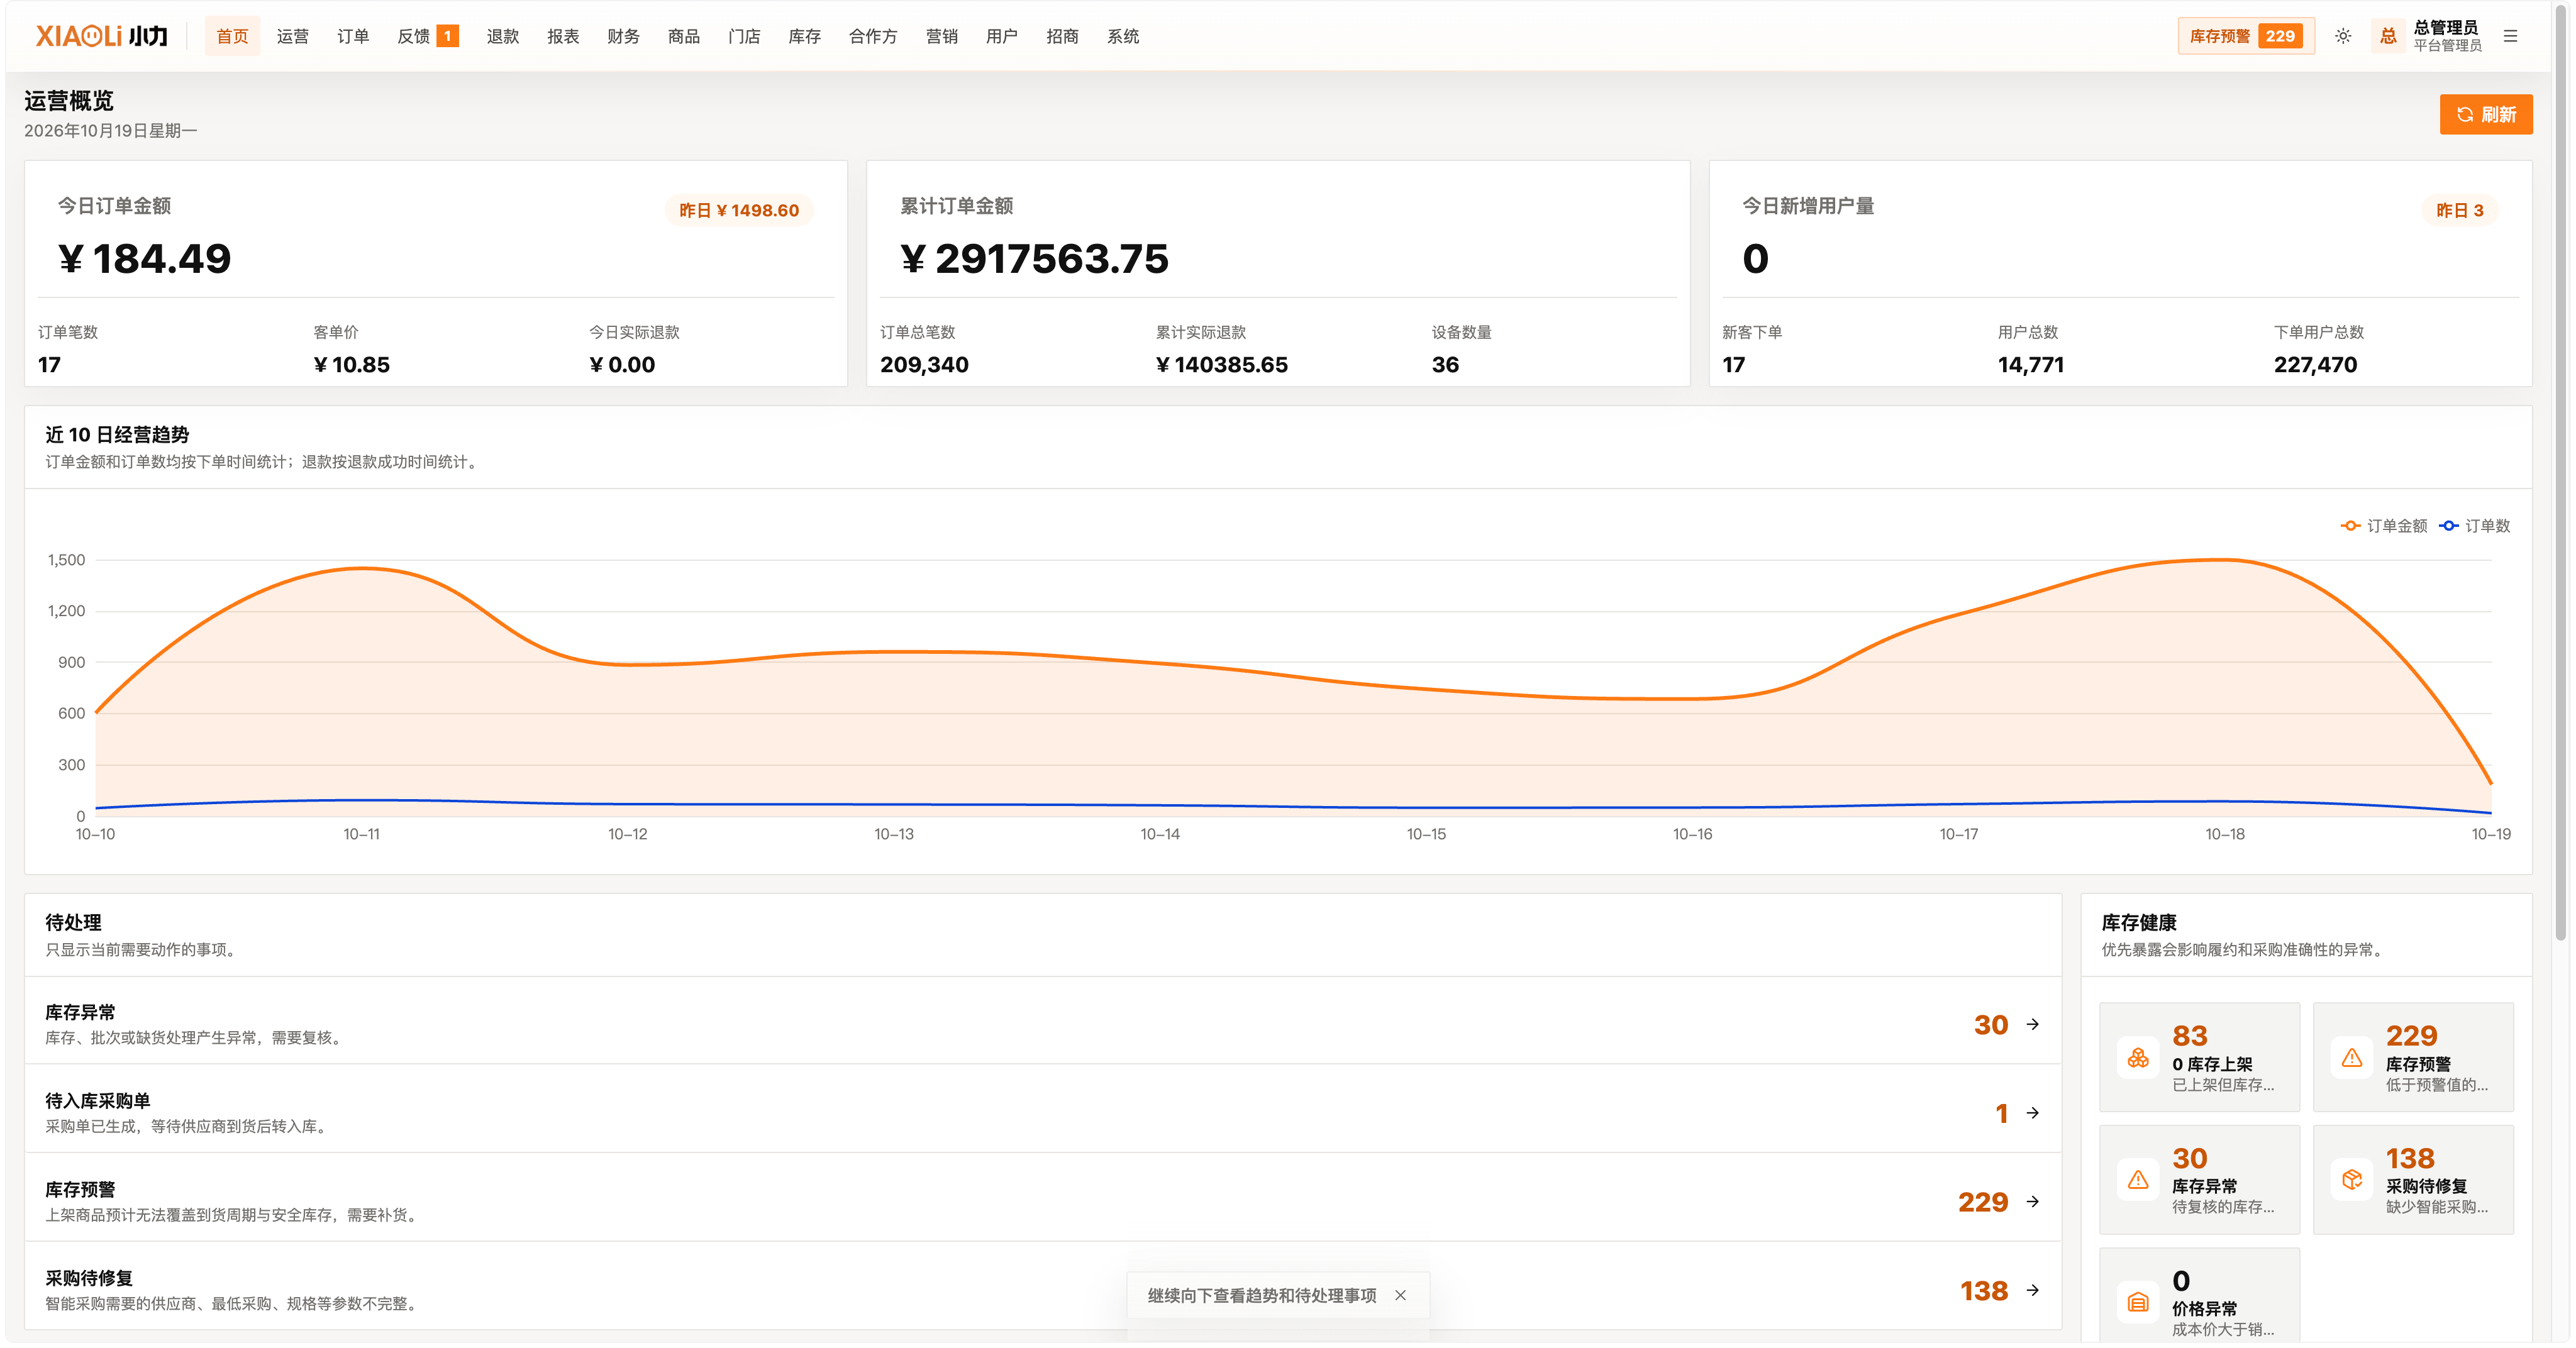This screenshot has width=2576, height=1348.
Task: Click the XIAOLI 小力 logo
Action: click(x=101, y=36)
